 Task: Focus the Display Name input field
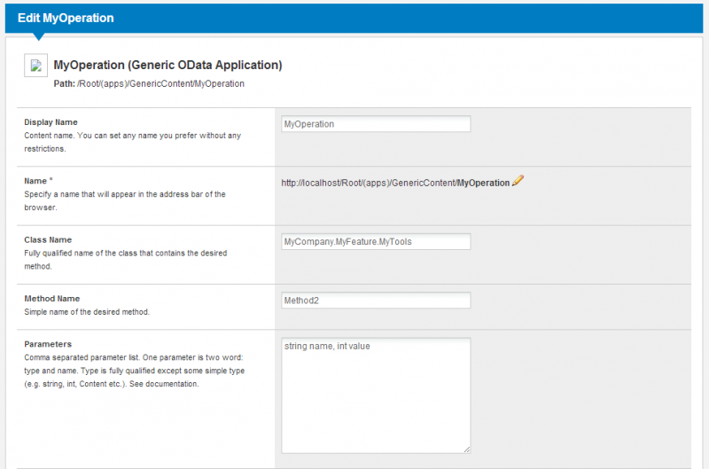pyautogui.click(x=376, y=124)
